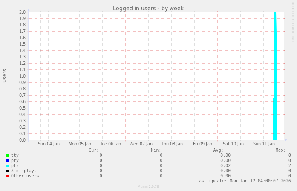Screen dimensions: 297x191
Task: Click the cyan pts spike in graph
Action: pos(275,76)
